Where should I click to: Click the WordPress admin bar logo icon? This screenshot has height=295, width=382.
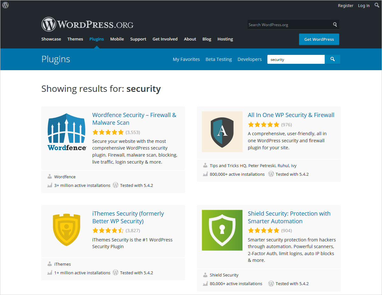point(5,5)
